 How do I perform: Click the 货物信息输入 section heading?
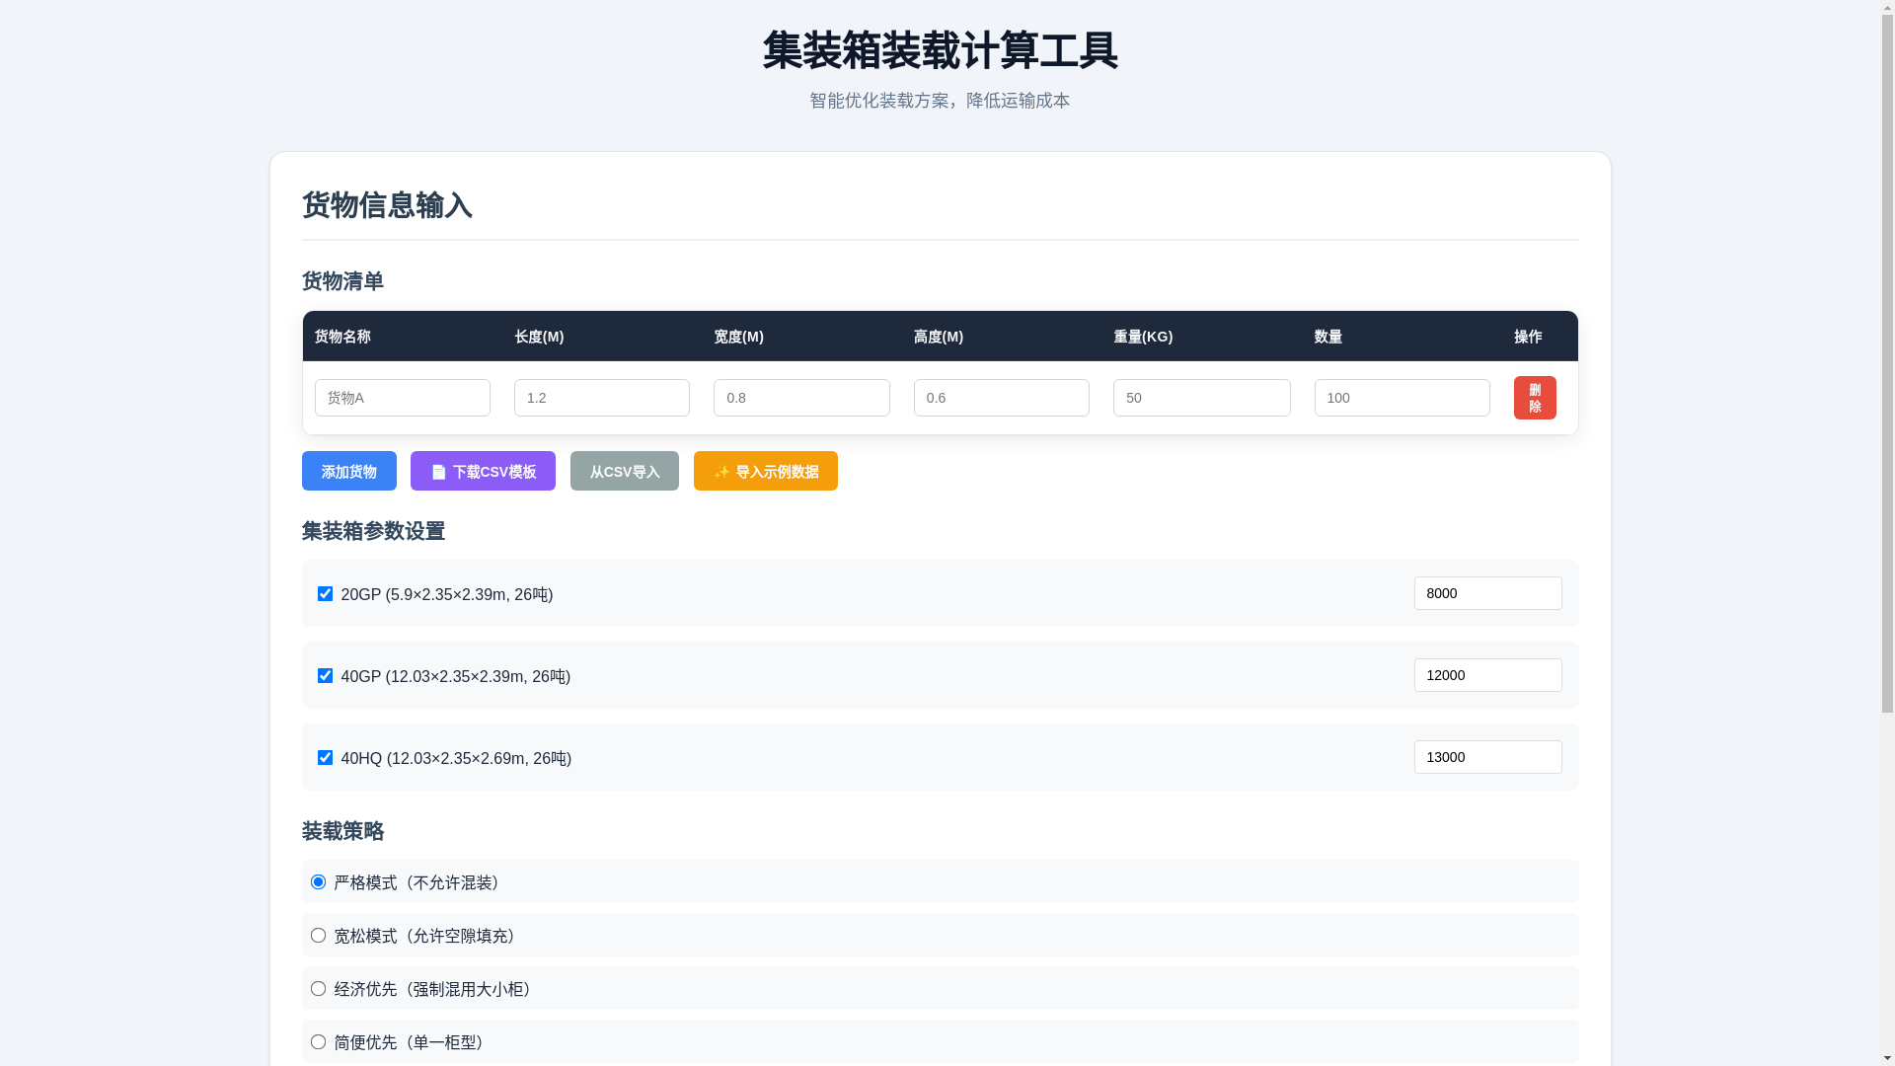coord(387,205)
